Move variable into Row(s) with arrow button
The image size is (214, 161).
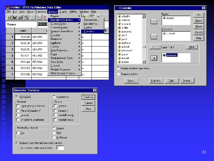[154, 22]
